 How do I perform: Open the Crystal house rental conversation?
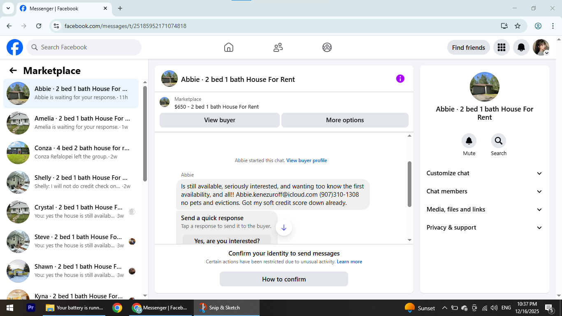tap(71, 211)
